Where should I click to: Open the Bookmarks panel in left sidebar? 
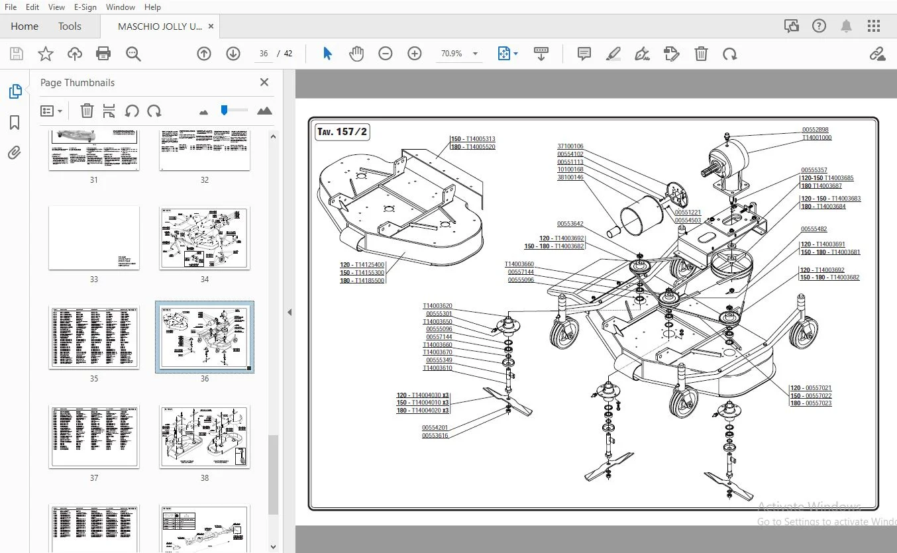pyautogui.click(x=15, y=123)
